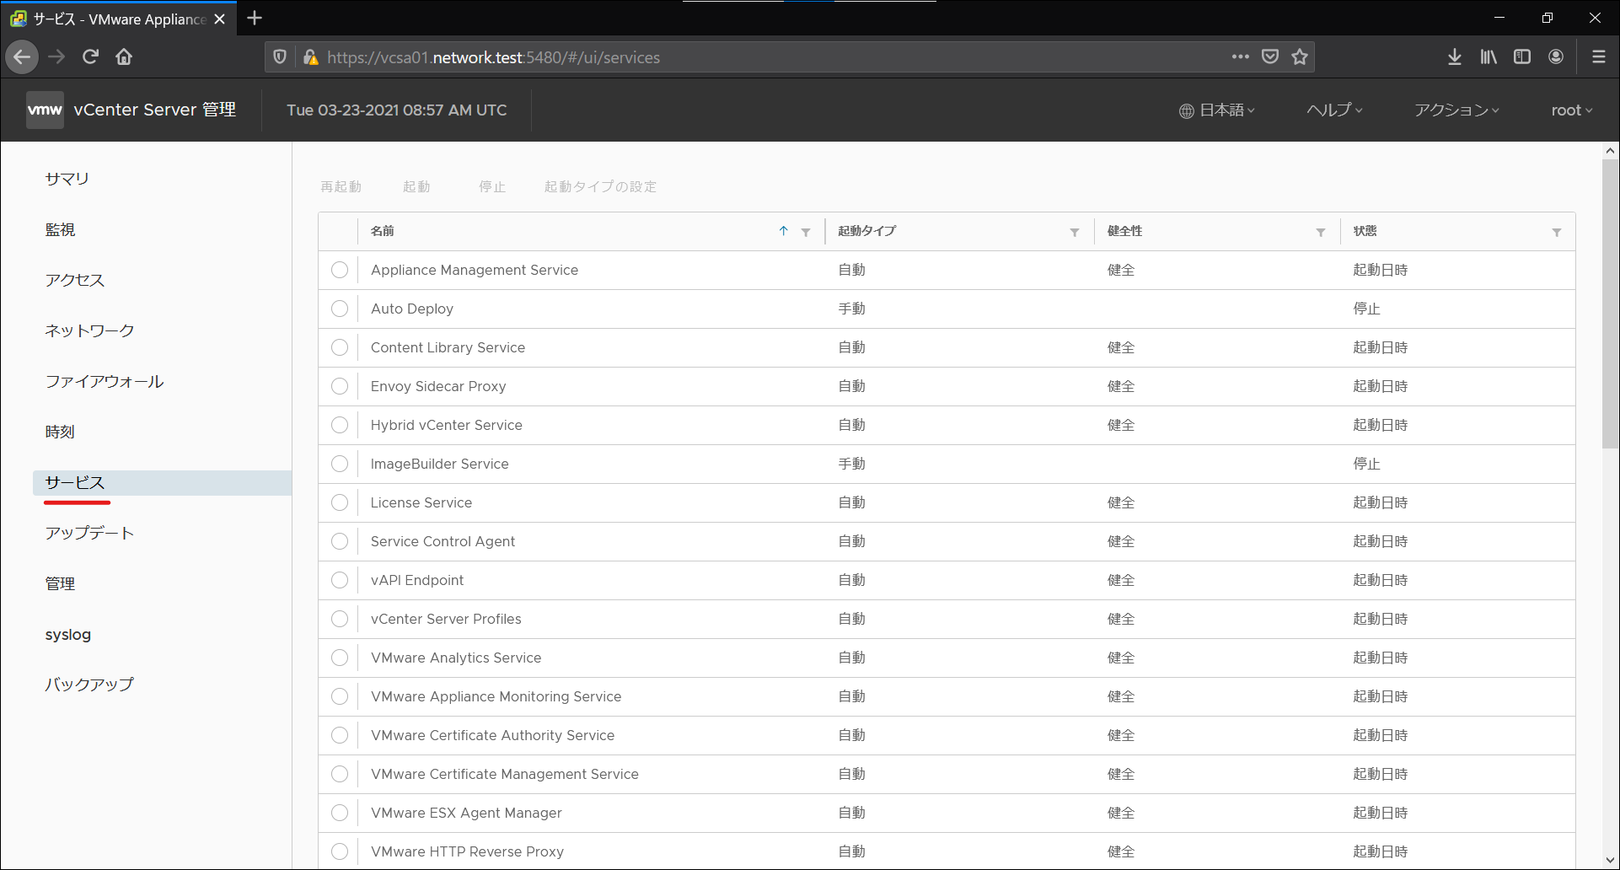Click VMware Analytics Service name
The width and height of the screenshot is (1620, 870).
click(x=456, y=658)
